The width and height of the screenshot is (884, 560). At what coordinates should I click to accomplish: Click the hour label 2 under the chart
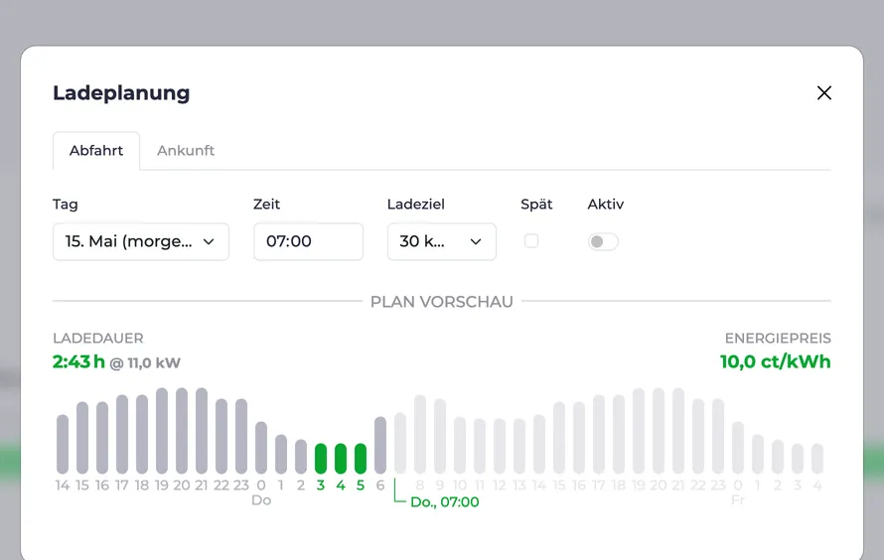301,486
